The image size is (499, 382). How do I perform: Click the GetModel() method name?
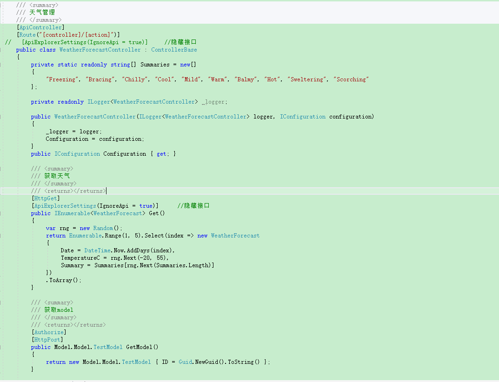pyautogui.click(x=142, y=347)
